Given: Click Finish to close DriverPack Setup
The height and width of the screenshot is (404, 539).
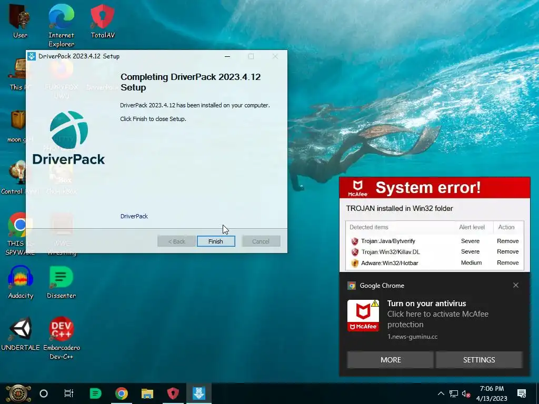Looking at the screenshot, I should coord(216,241).
